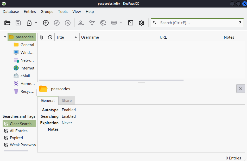Add a new entry with the plus icon
Viewport: 247px width, 161px height.
[46, 23]
